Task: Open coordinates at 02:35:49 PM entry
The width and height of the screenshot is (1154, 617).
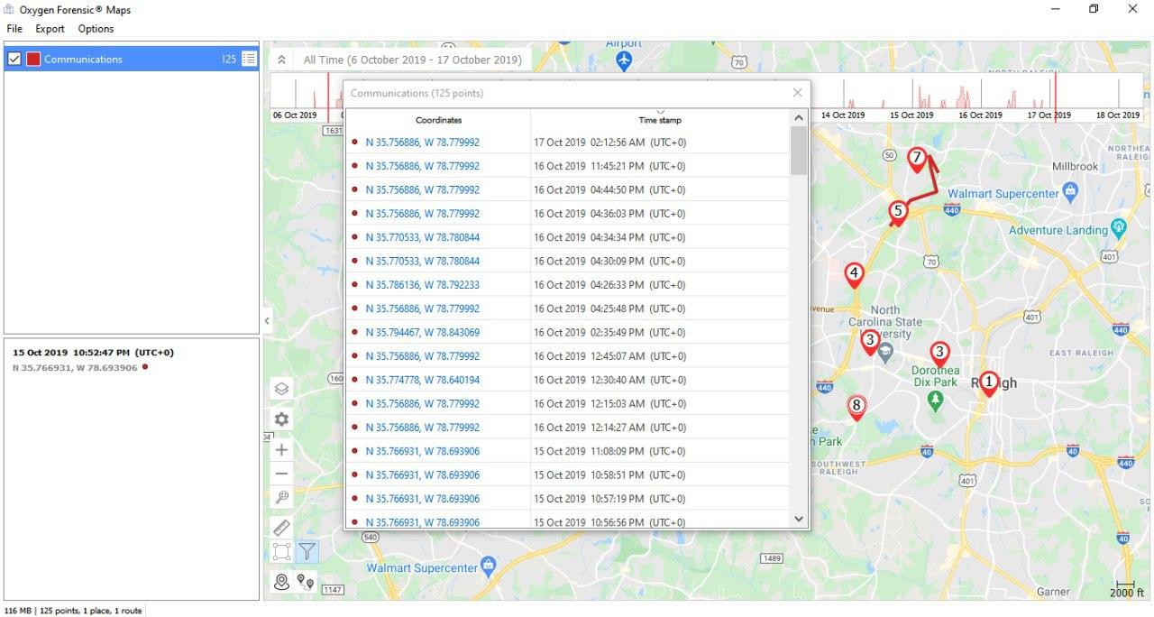Action: point(422,333)
